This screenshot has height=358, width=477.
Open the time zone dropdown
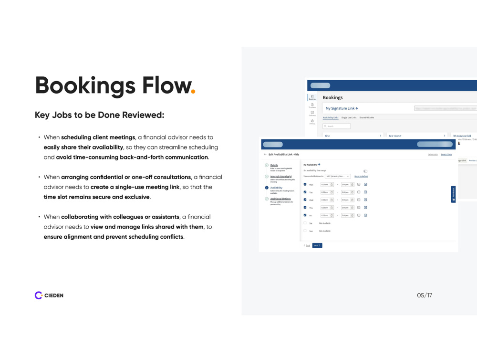[338, 176]
